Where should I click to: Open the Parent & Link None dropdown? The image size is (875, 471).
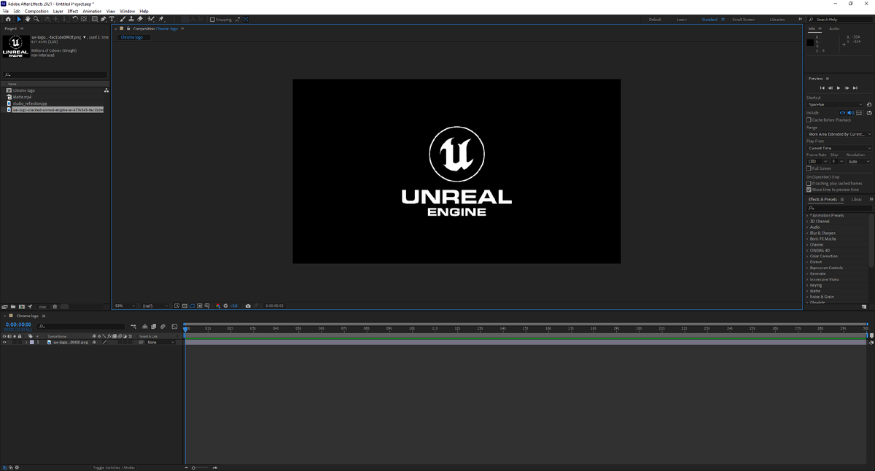click(160, 342)
